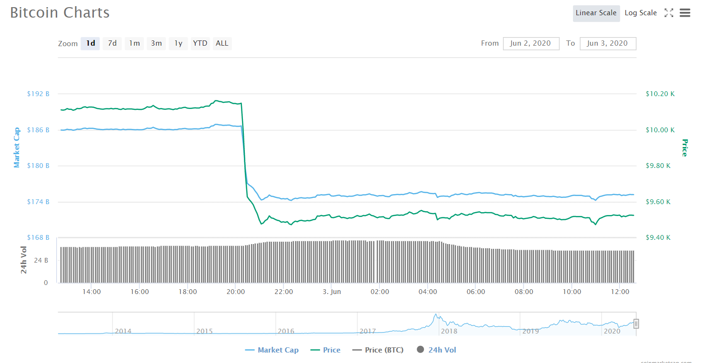Image resolution: width=704 pixels, height=363 pixels.
Task: Click the 2014 label in navigator
Action: (123, 331)
